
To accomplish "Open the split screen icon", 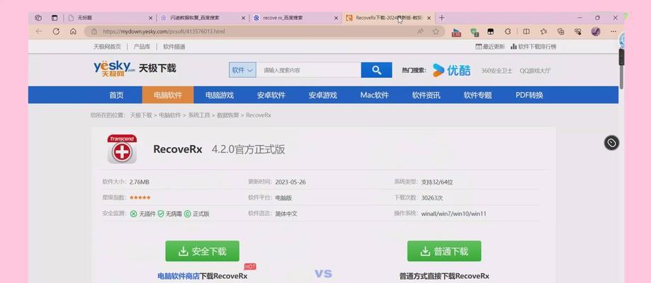I will pyautogui.click(x=526, y=31).
